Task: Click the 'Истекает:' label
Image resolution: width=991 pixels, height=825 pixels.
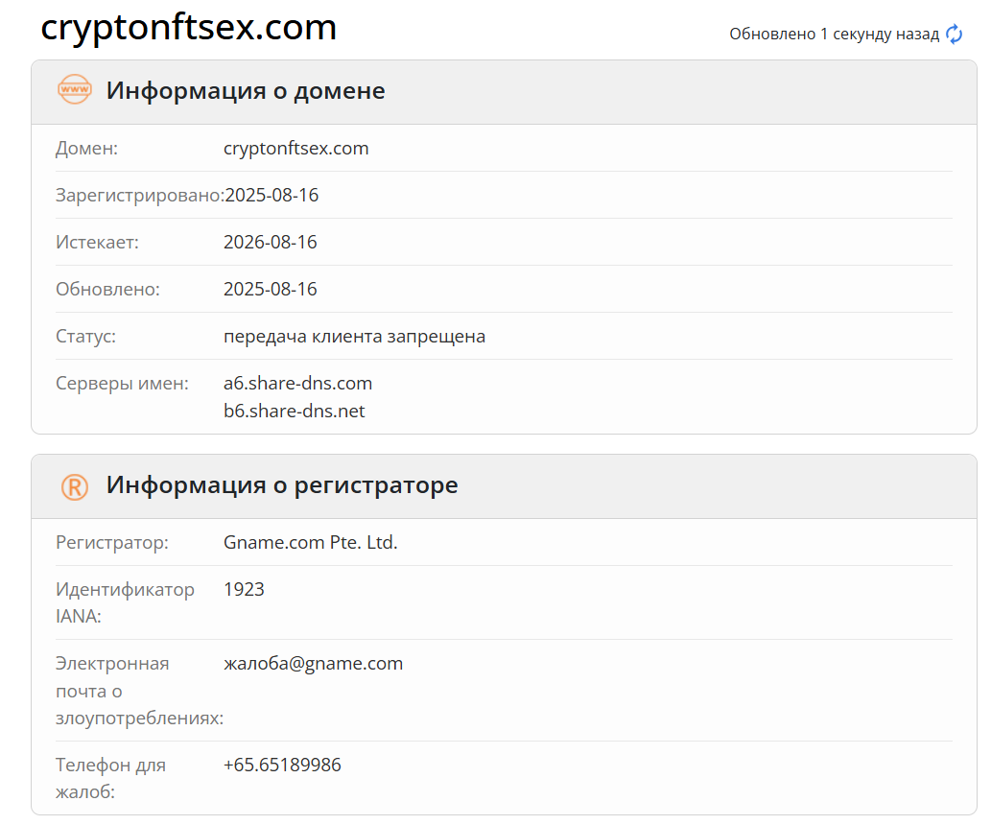Action: (97, 242)
